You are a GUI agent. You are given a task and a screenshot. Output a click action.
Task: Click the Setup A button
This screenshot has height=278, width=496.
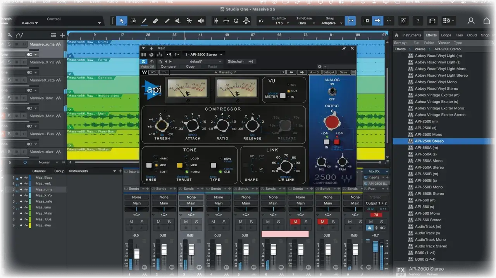[x=329, y=72]
